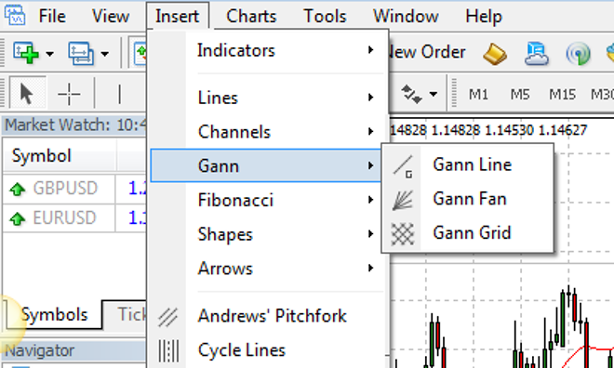Insert a Gann Grid

click(x=468, y=233)
